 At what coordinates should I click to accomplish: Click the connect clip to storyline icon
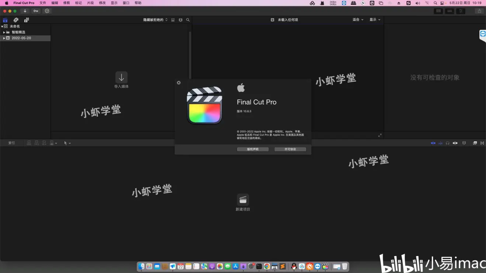point(29,143)
